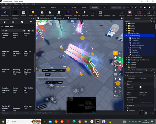Click the notifications bell icon
156x124 pixels.
pyautogui.click(x=149, y=7)
